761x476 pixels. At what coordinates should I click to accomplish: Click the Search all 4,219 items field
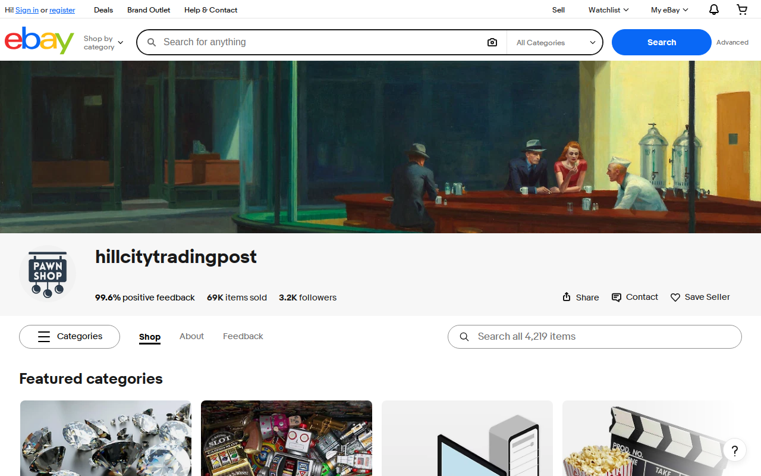point(595,337)
